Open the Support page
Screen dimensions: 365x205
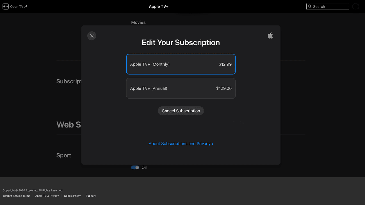[x=90, y=196]
